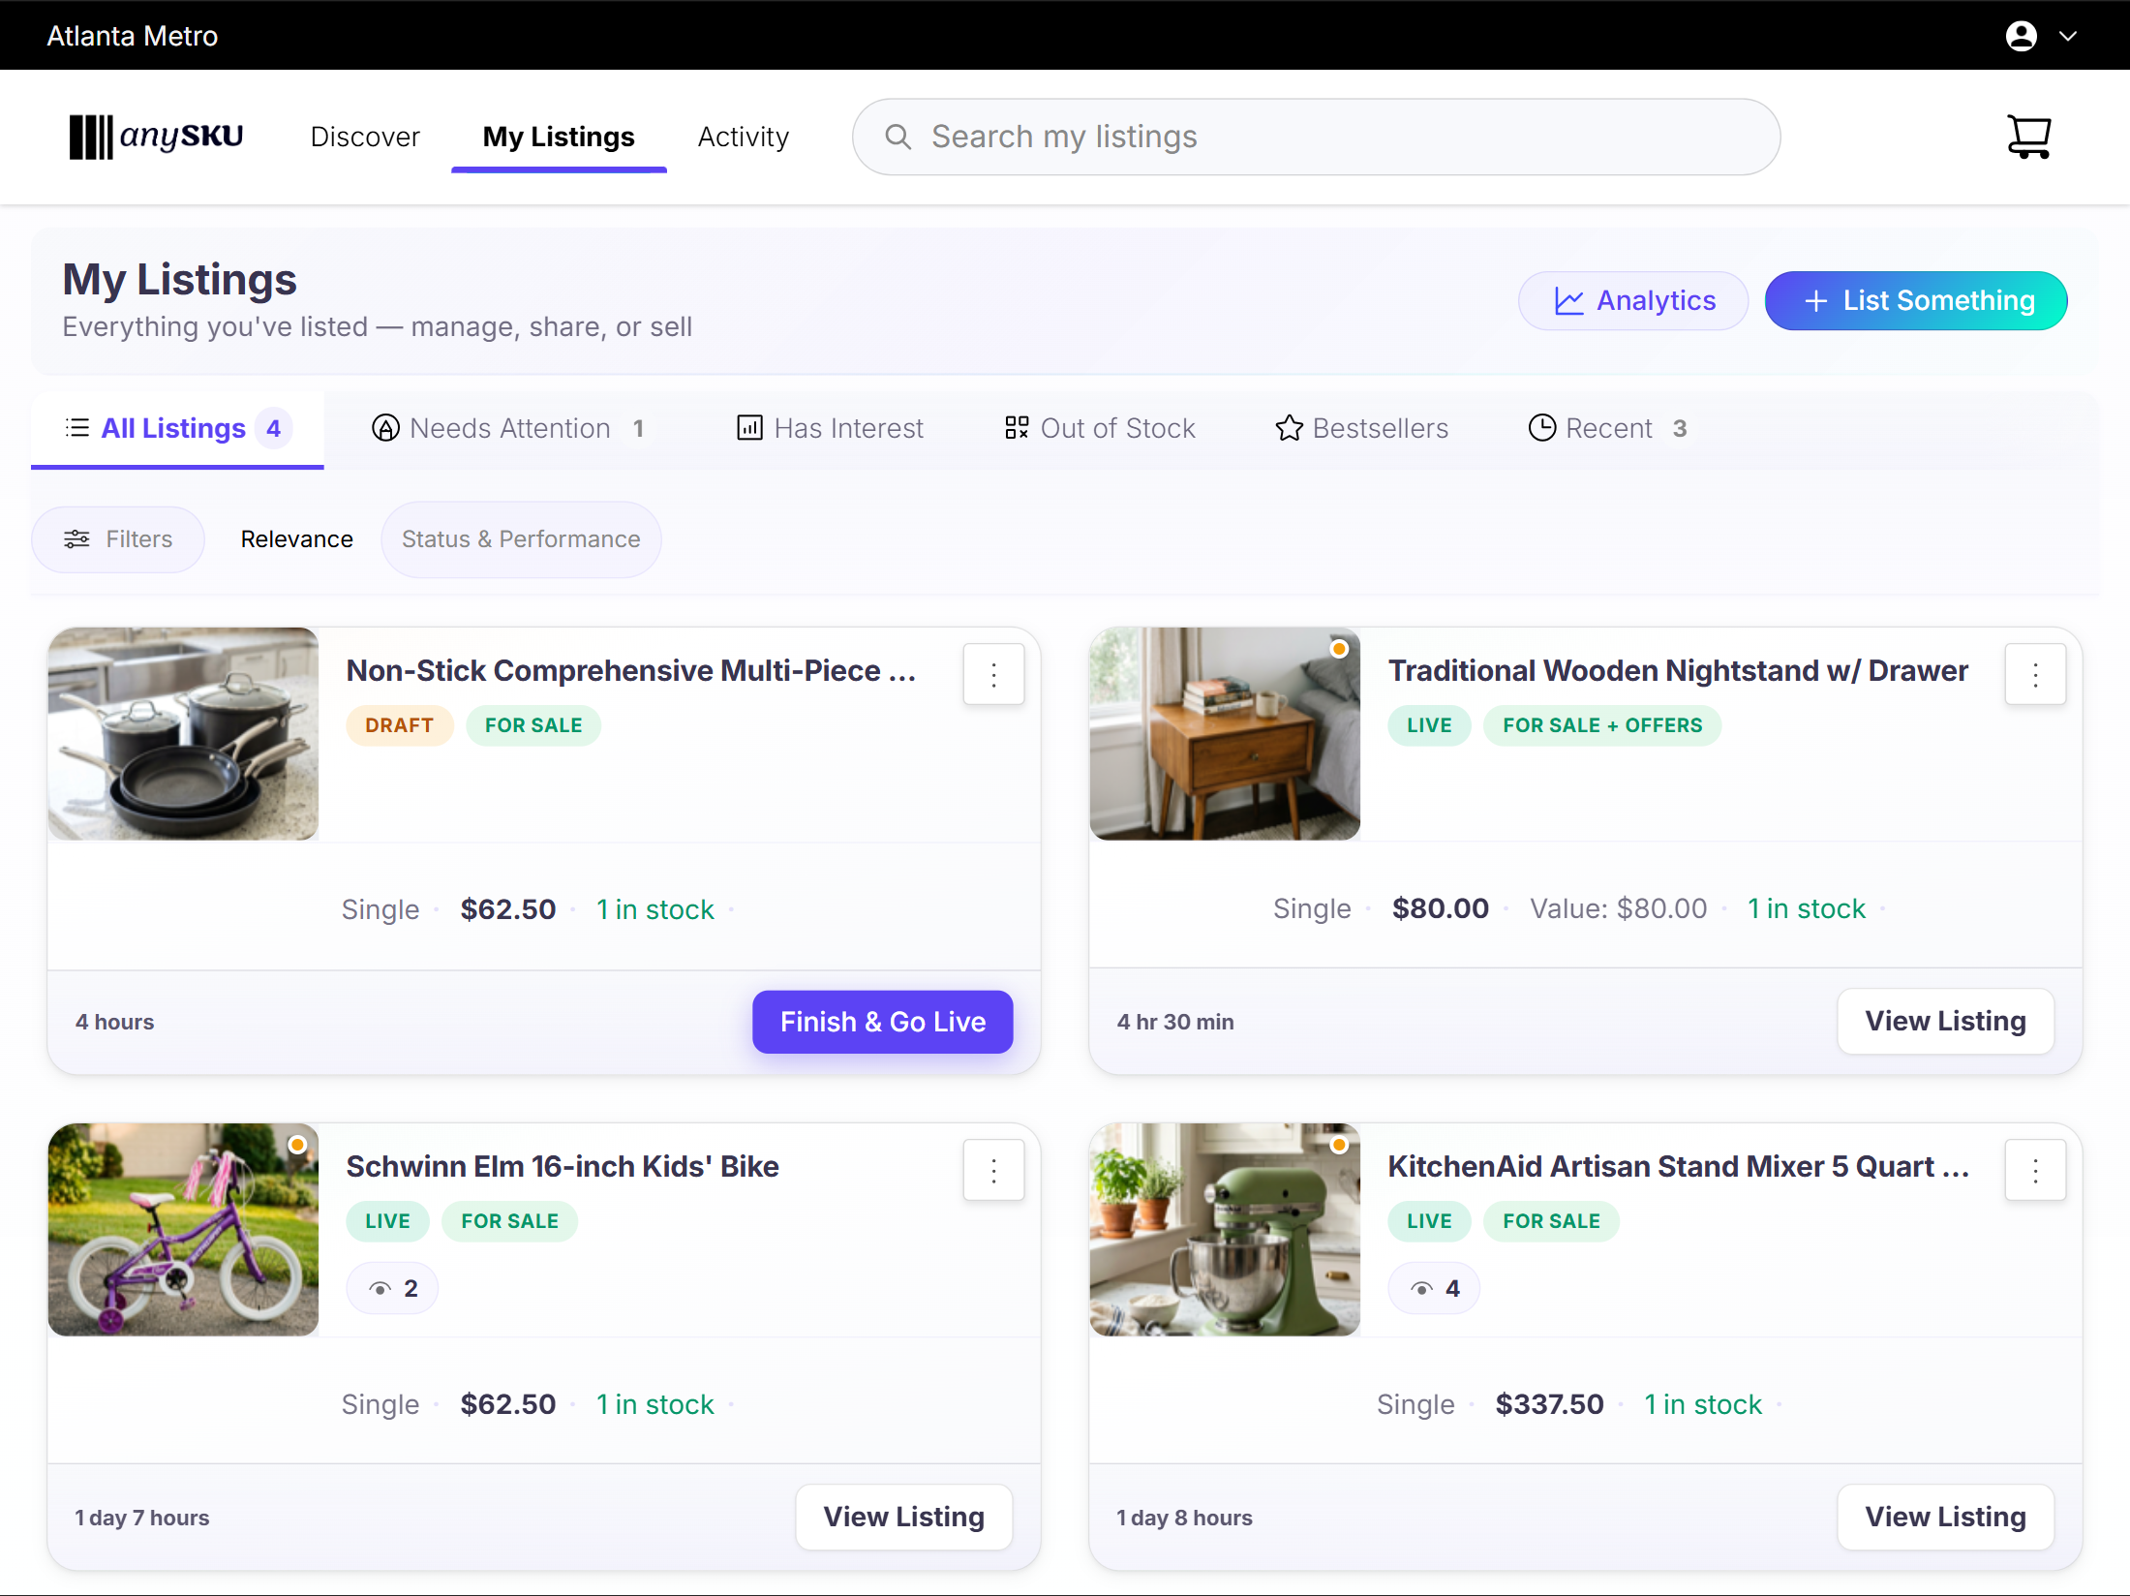Open options menu on Traditional Wooden Nightstand

(x=2035, y=674)
